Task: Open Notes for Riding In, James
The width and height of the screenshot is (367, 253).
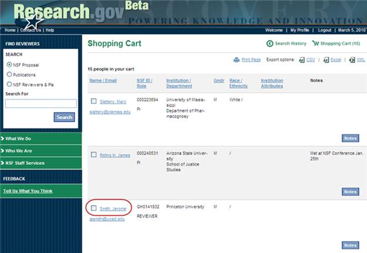Action: [x=350, y=192]
